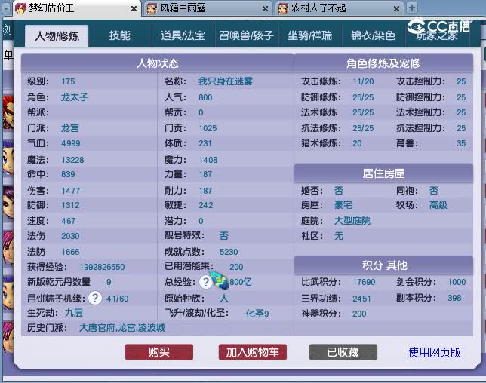The image size is (486, 383).
Task: Open the 道具/法宝 tab
Action: pyautogui.click(x=183, y=36)
